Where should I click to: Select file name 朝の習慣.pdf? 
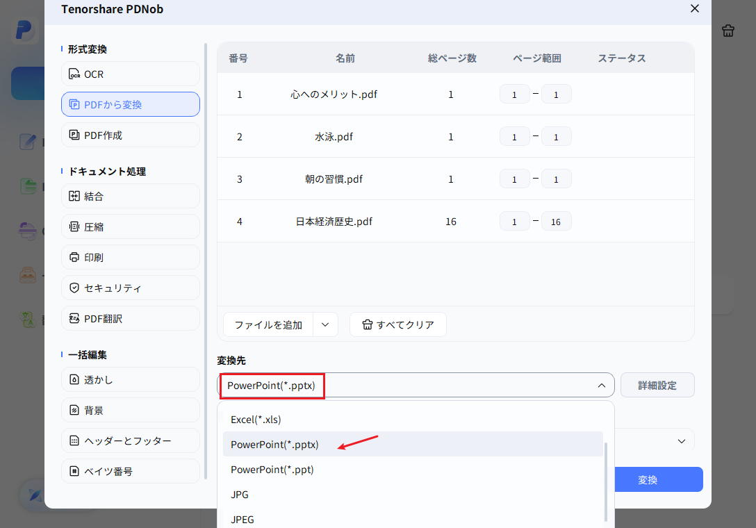coord(334,179)
